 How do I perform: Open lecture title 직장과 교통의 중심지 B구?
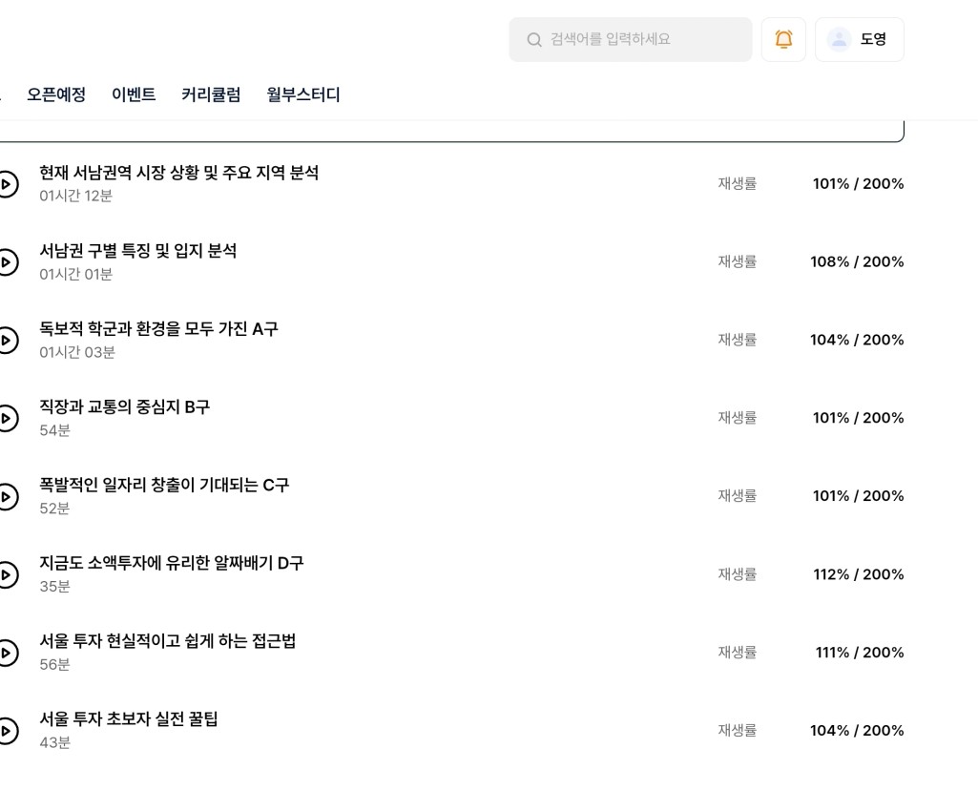click(x=125, y=406)
